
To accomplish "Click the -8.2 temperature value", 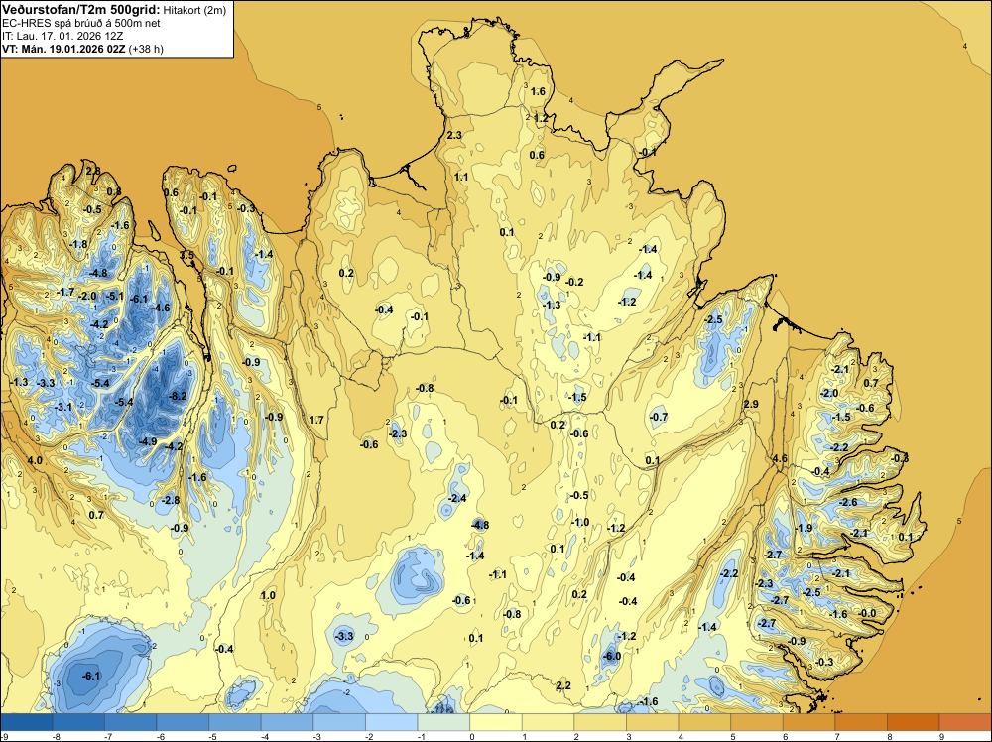I will [179, 396].
